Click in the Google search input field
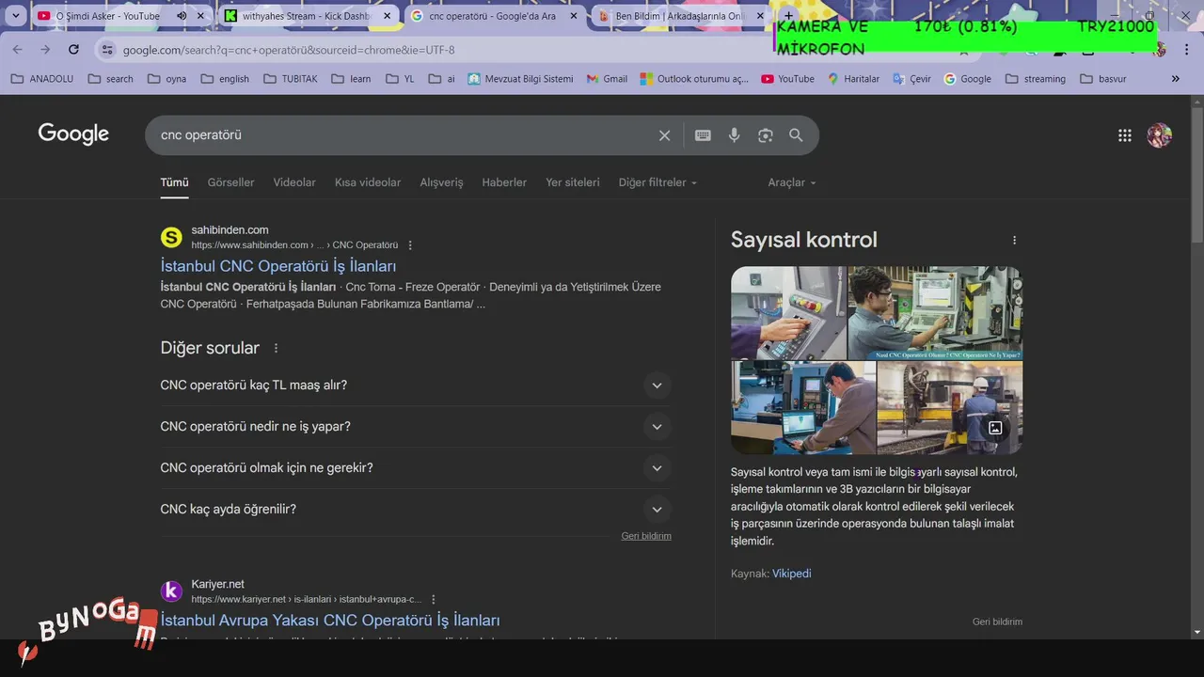This screenshot has width=1204, height=677. pyautogui.click(x=404, y=135)
